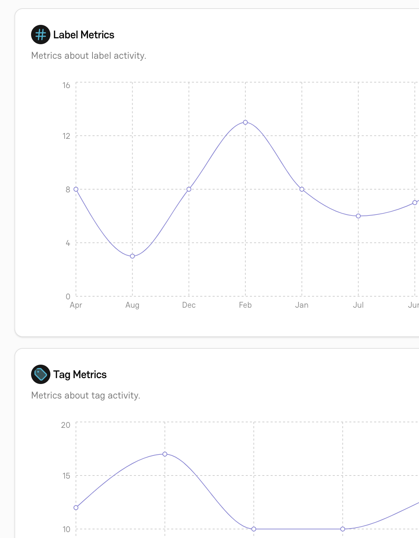The image size is (419, 538).
Task: Select the Tag Metrics heading text
Action: [x=80, y=375]
